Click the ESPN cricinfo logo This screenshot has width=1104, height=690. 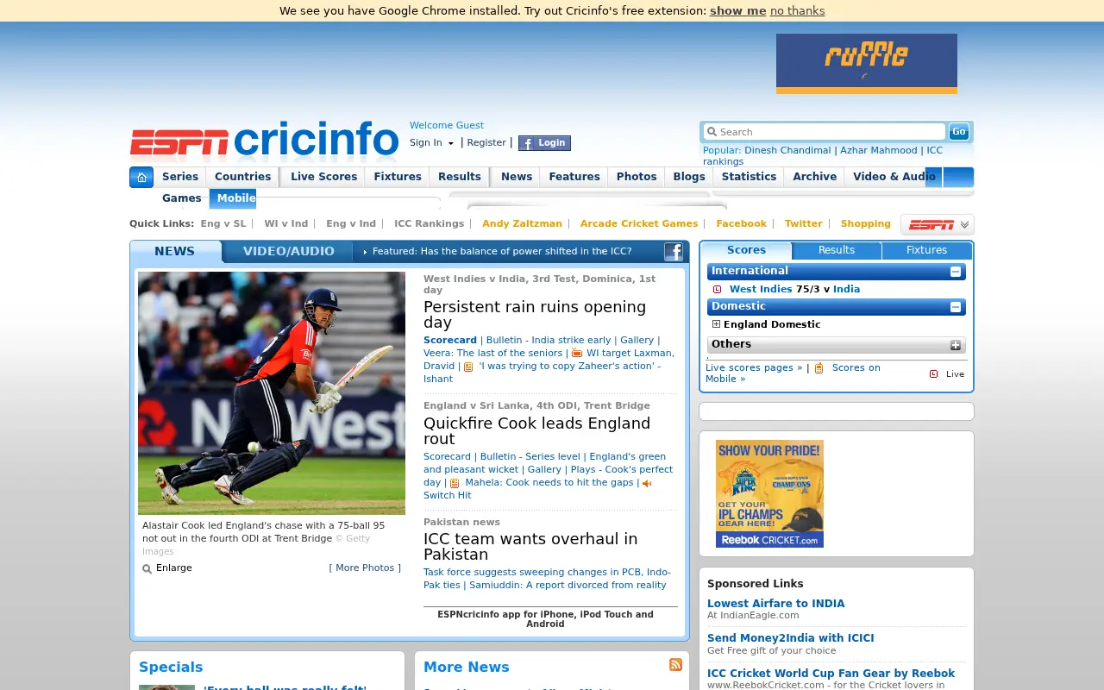coord(264,141)
